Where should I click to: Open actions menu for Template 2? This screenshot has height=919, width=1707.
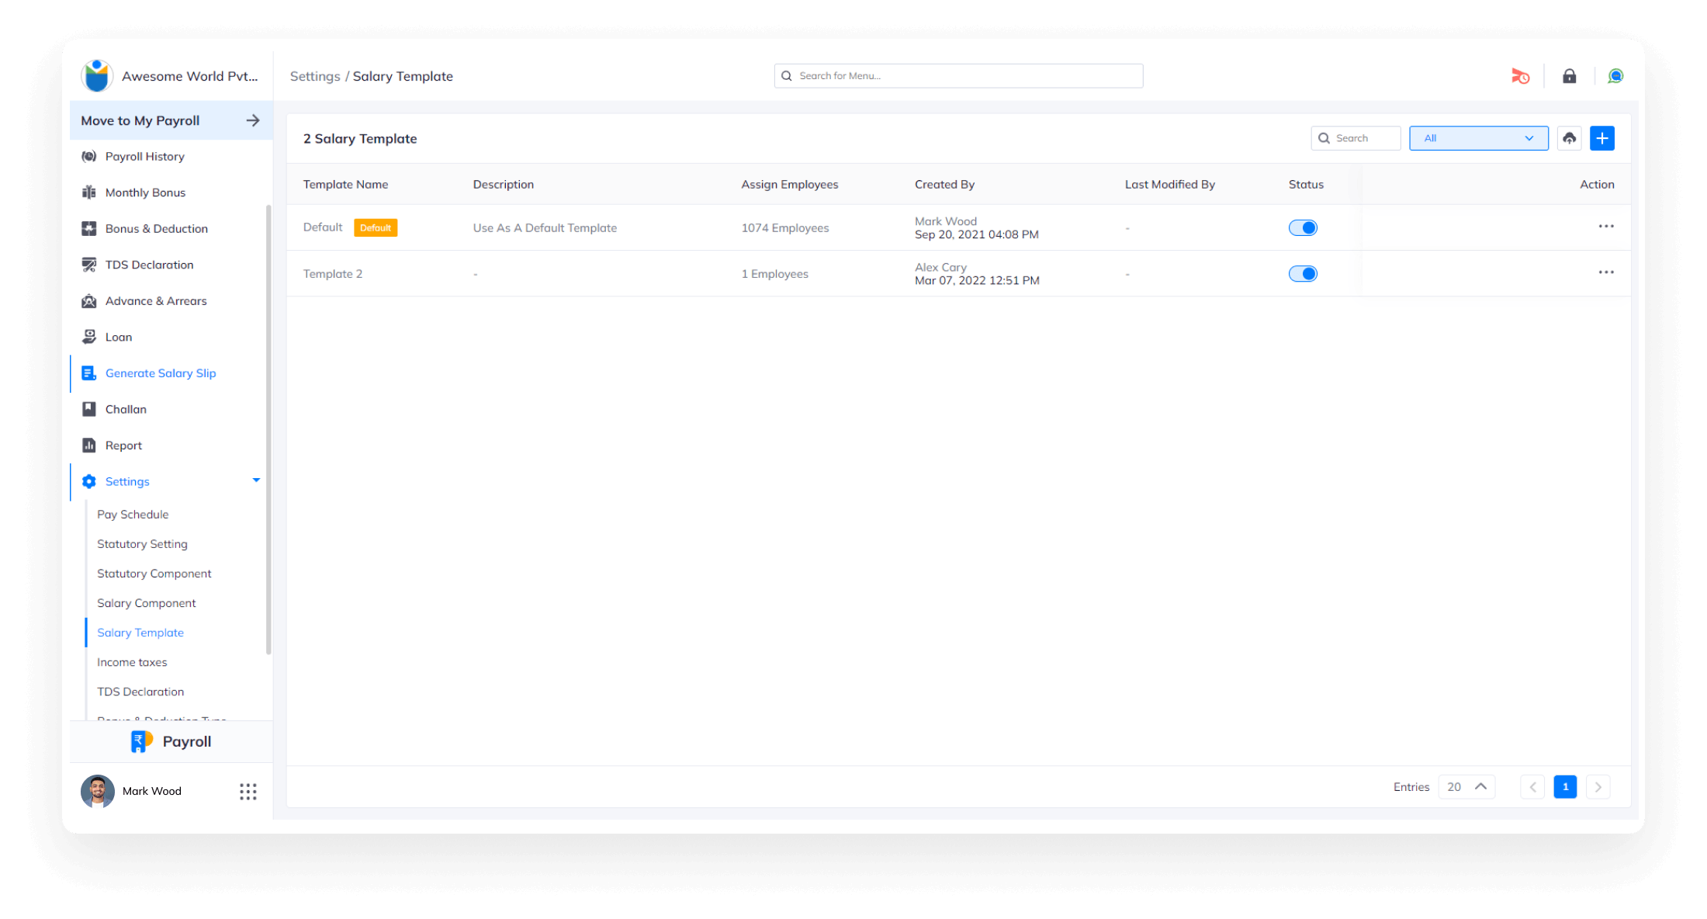[x=1606, y=272]
